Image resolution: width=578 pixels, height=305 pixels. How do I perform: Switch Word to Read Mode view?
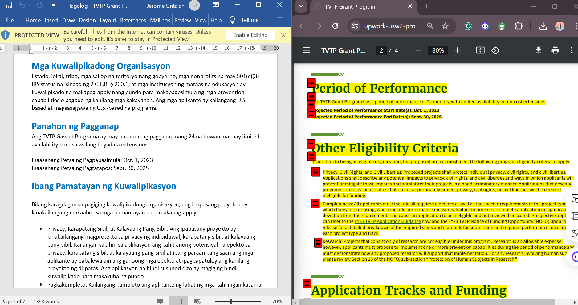pyautogui.click(x=160, y=301)
